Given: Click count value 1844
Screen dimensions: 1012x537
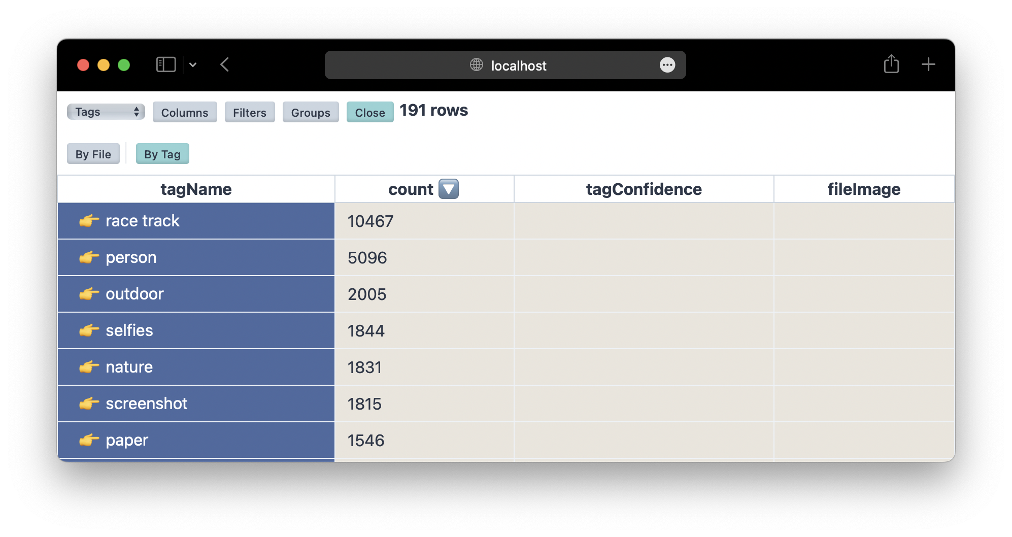Looking at the screenshot, I should tap(366, 331).
